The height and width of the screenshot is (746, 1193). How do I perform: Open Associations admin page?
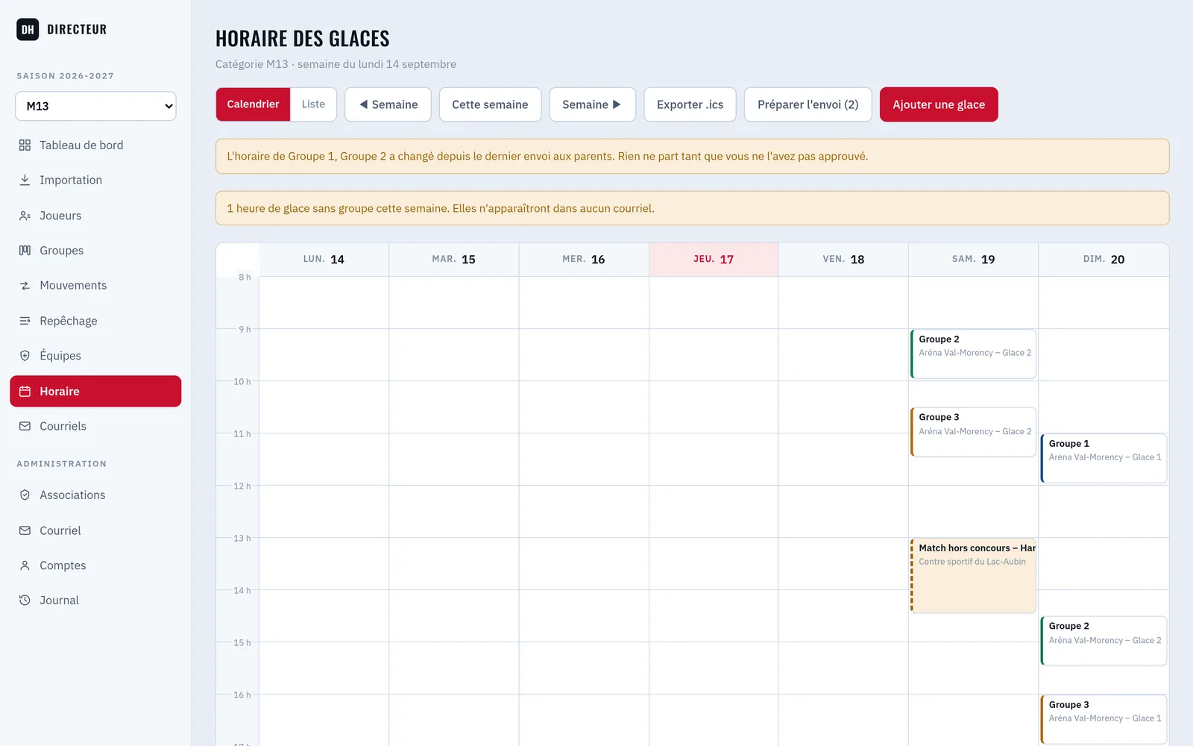coord(95,495)
